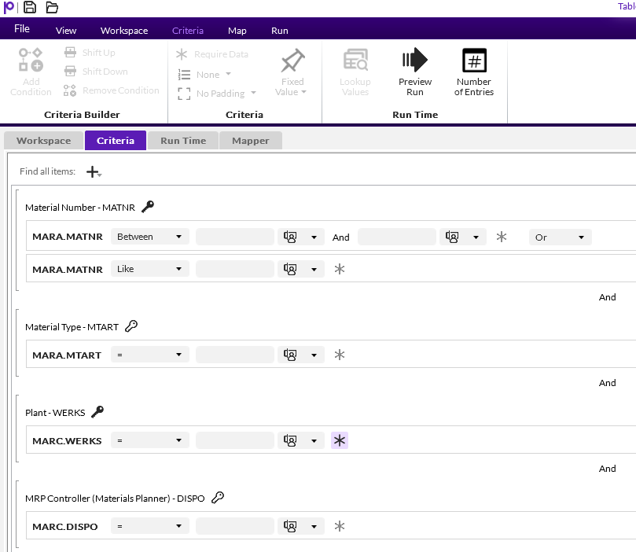Click the user-input icon in MARA.MTART row

coord(290,355)
